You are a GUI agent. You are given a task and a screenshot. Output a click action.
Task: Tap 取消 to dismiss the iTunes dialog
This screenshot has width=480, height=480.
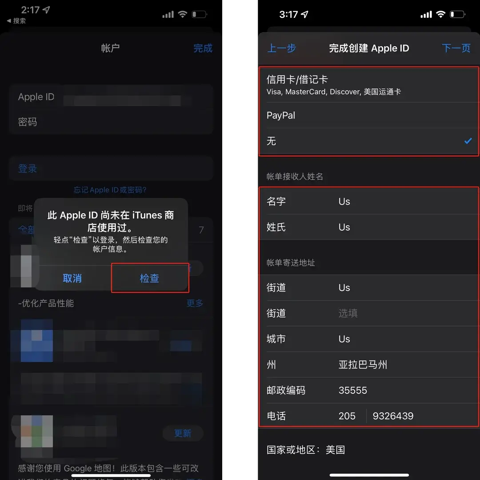(x=72, y=278)
